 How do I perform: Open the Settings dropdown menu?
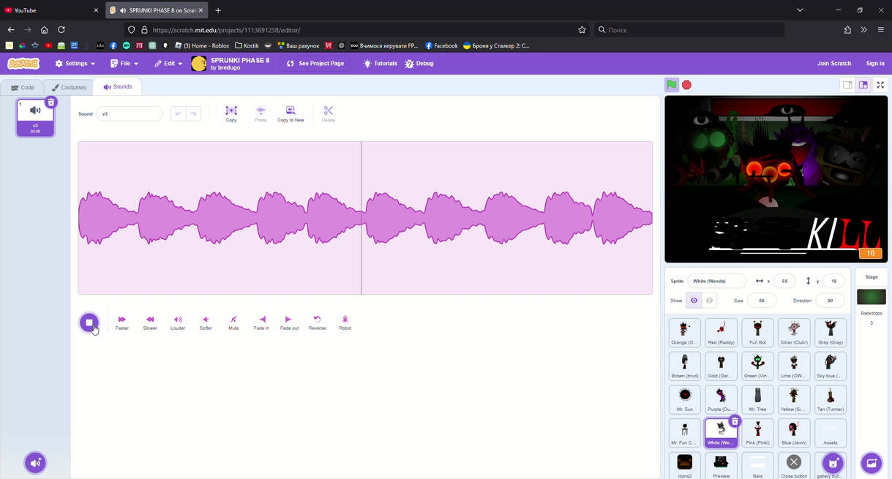tap(75, 64)
